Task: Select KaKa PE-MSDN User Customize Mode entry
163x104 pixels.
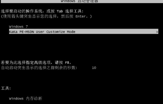Action: coord(84,31)
